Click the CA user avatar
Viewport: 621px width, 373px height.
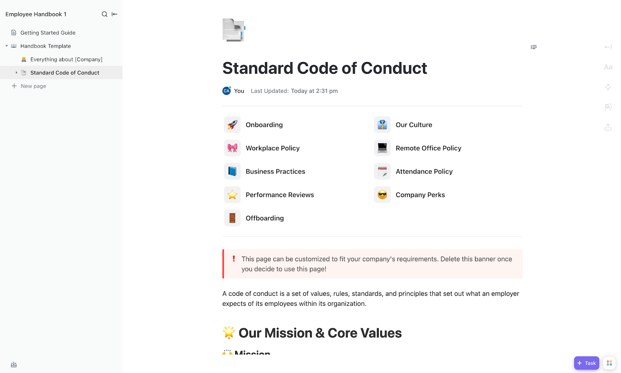(227, 91)
